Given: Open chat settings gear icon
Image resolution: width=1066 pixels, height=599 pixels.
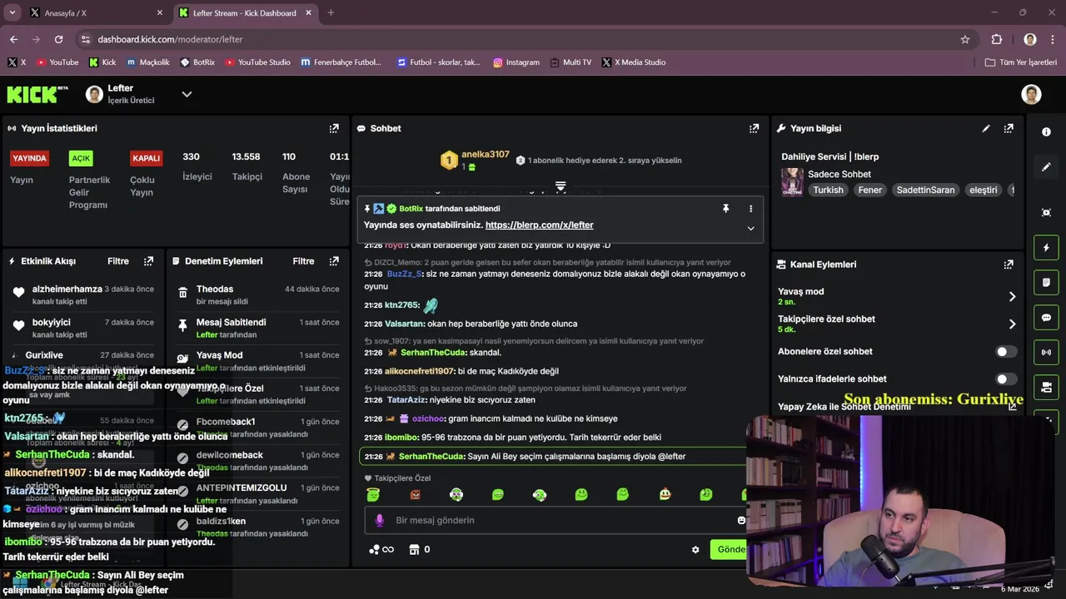Looking at the screenshot, I should click(695, 549).
